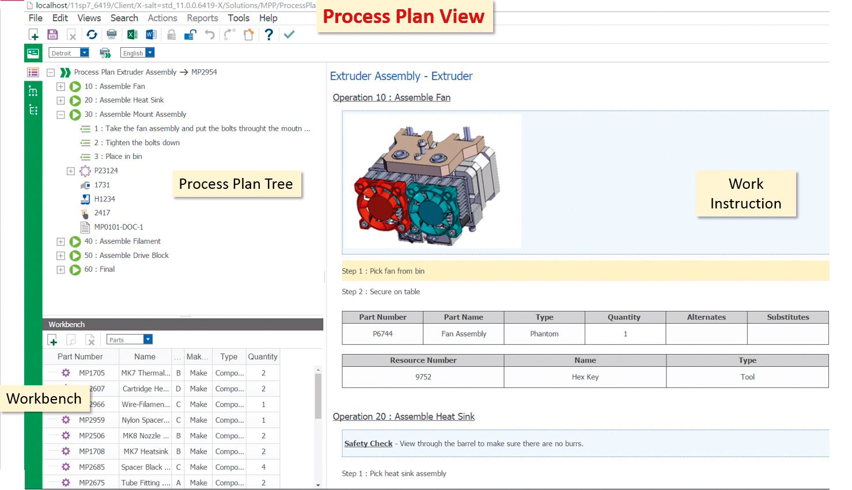This screenshot has height=490, width=852.
Task: Click the add item icon in Workbench toolbar
Action: [52, 340]
